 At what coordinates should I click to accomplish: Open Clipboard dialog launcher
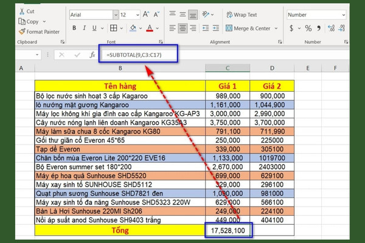coord(63,42)
